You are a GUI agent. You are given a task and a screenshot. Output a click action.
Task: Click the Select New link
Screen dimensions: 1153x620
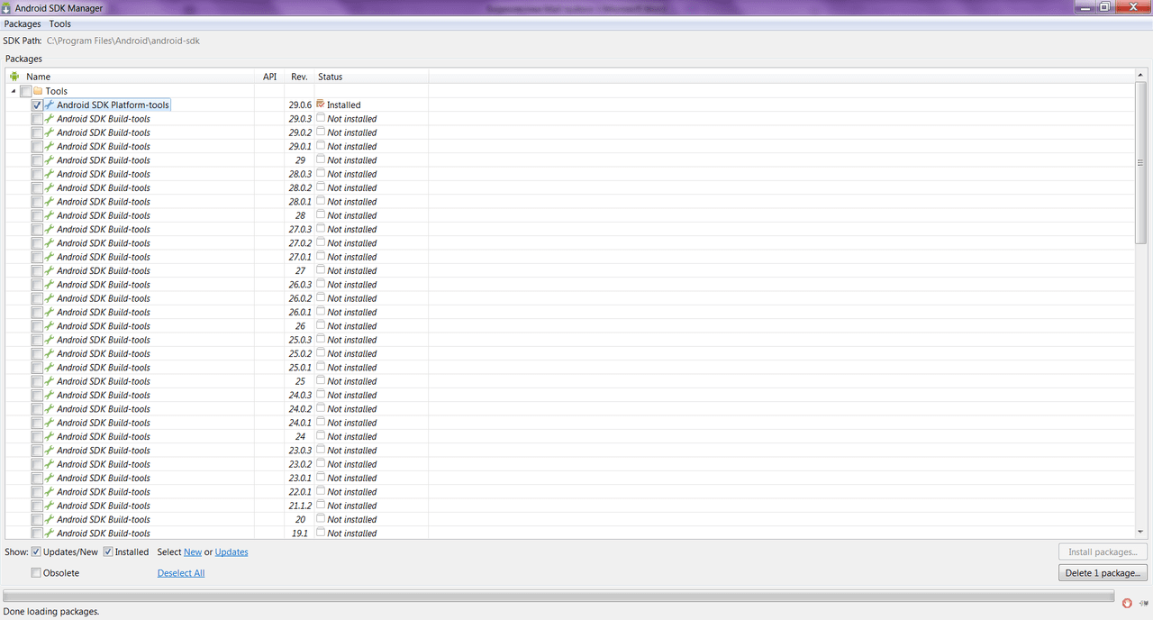[x=193, y=552]
